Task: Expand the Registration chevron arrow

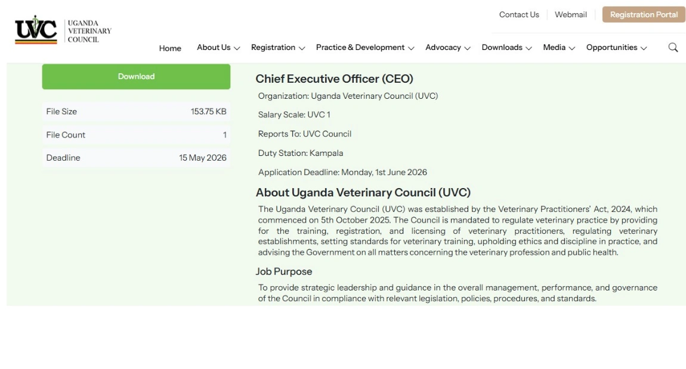Action: point(301,48)
